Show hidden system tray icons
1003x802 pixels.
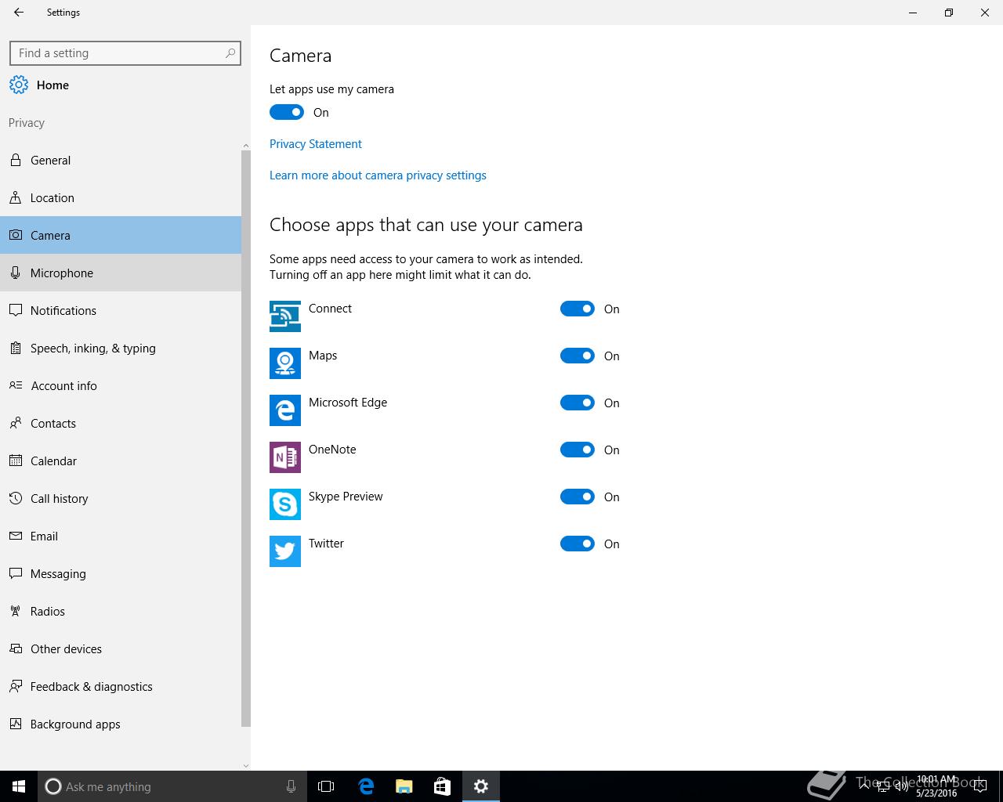point(864,786)
